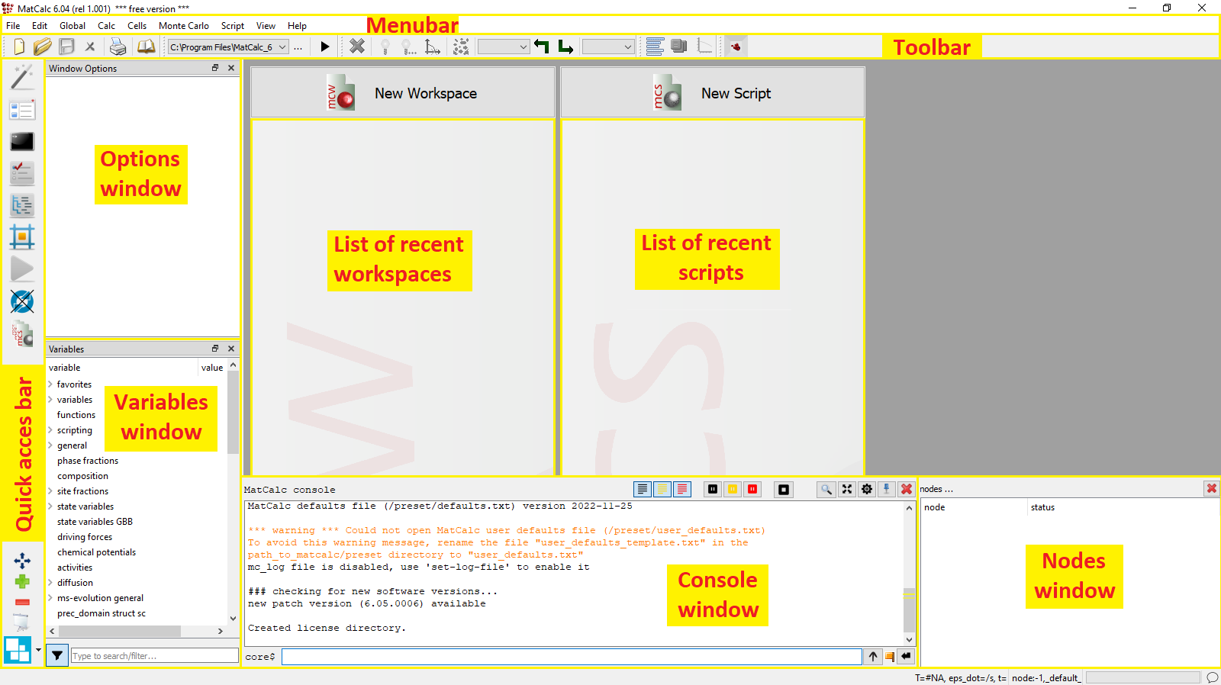Toggle the red text lines console filter
This screenshot has width=1221, height=685.
[682, 490]
